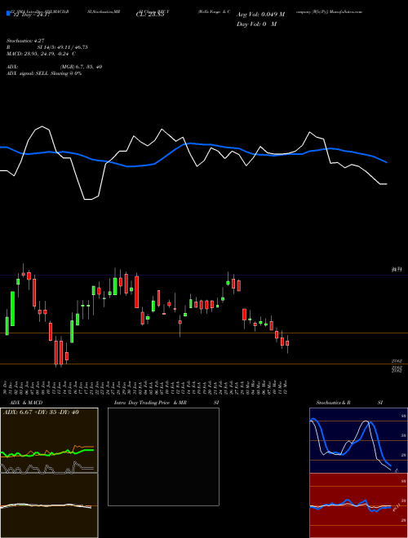Click the ADX signal: SELL line

(44, 73)
